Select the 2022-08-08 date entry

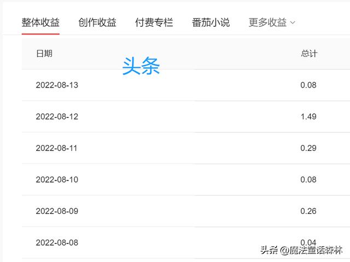[57, 242]
